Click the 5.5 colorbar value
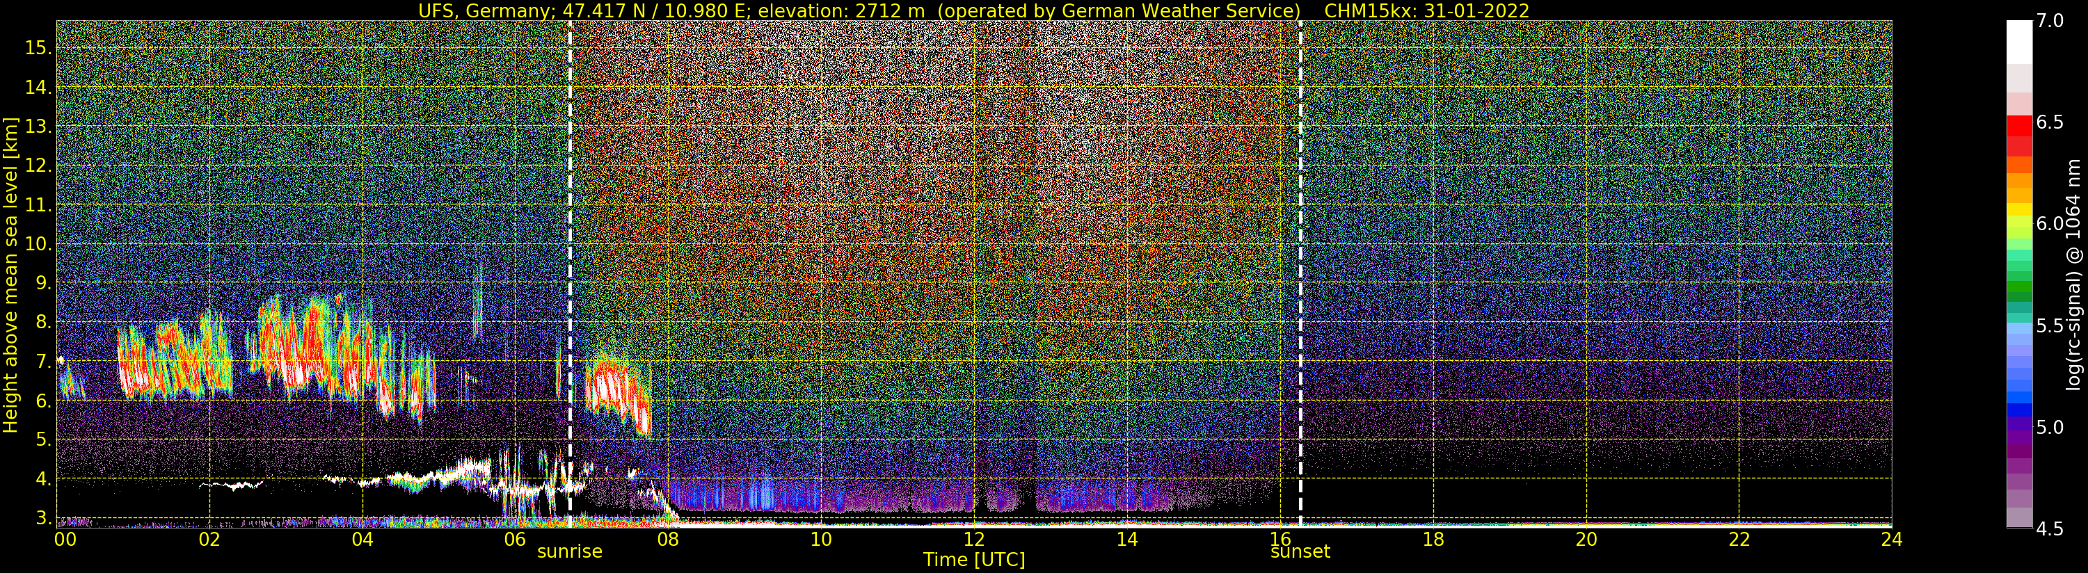Image resolution: width=2088 pixels, height=573 pixels. click(x=2050, y=326)
